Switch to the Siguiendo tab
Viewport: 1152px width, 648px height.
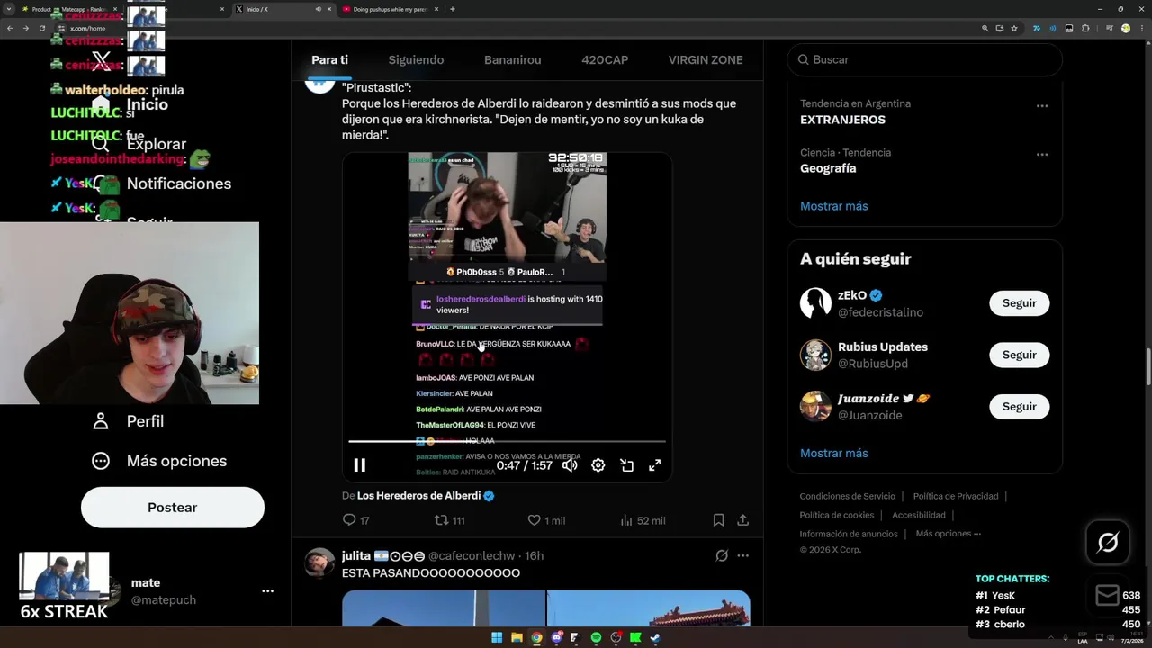(x=416, y=60)
